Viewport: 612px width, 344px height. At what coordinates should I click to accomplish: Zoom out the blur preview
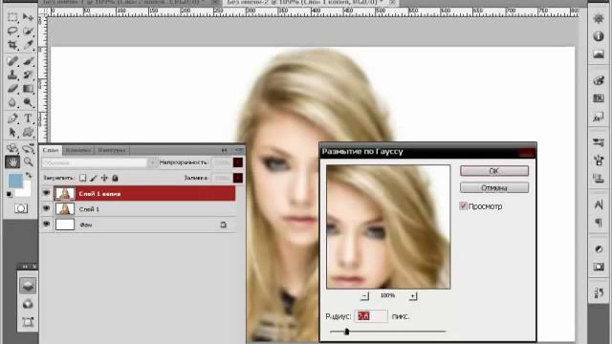[364, 296]
